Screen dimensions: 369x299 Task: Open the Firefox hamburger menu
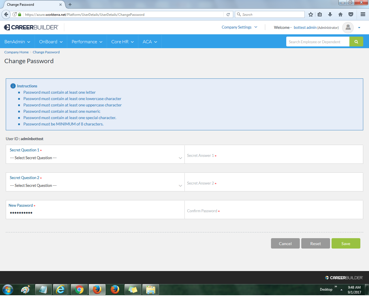362,14
